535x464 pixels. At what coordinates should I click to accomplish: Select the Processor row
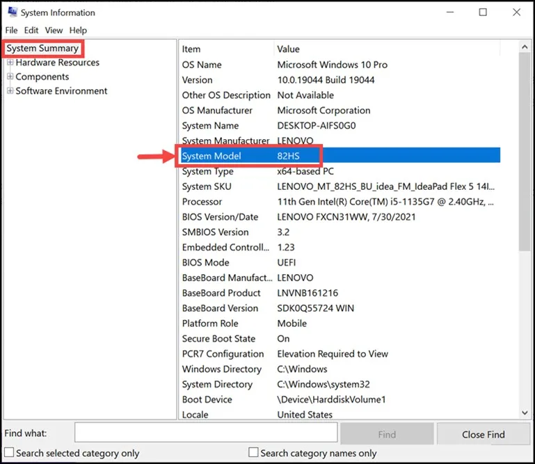click(340, 202)
